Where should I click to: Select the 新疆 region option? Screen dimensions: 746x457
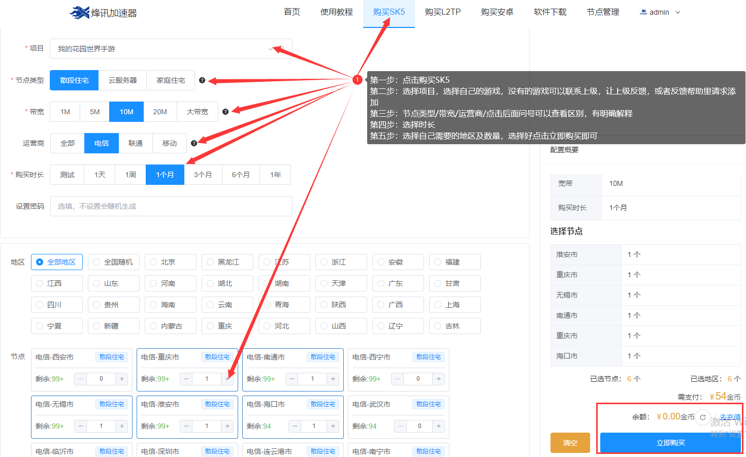tap(114, 326)
